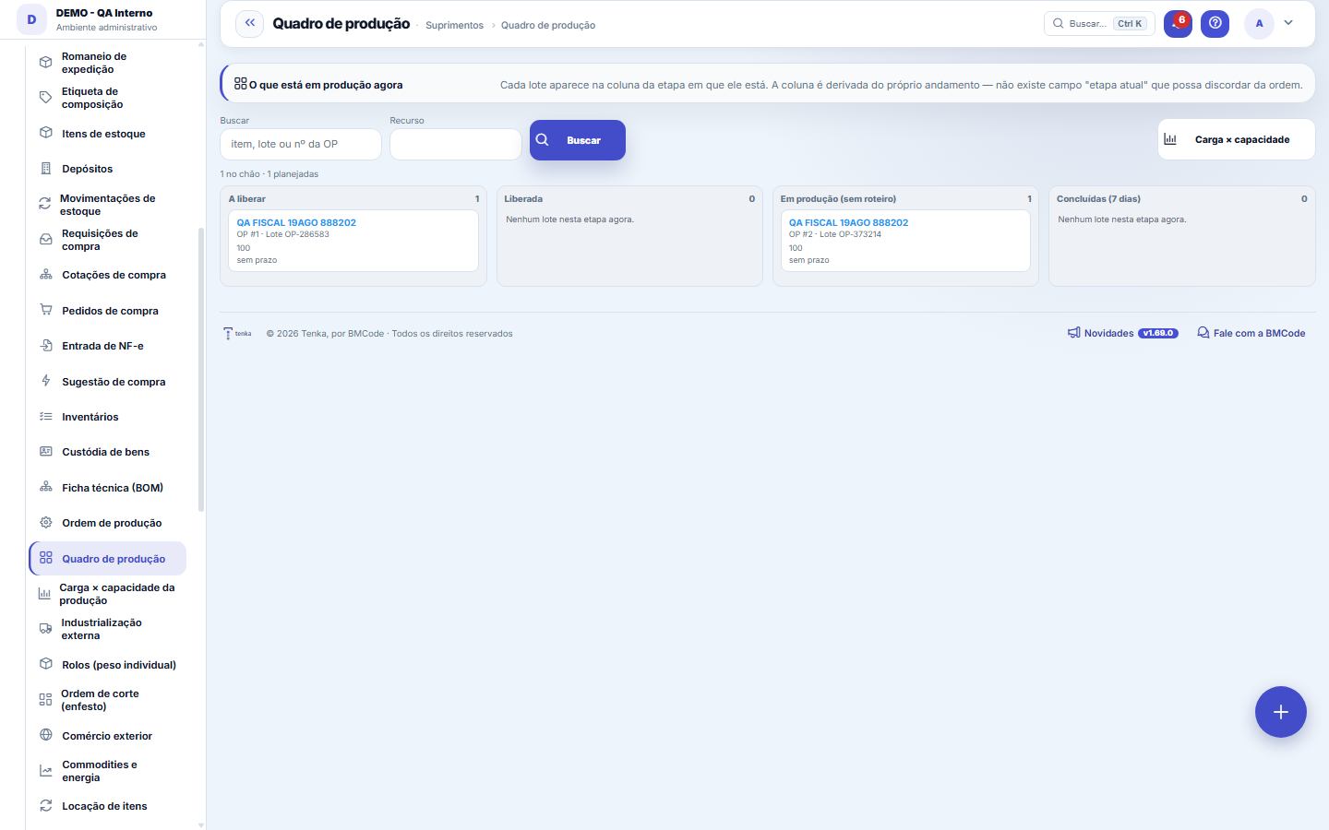Screen dimensions: 1329x830
Task: Open Fale com a BMCode chat link
Action: [1251, 333]
